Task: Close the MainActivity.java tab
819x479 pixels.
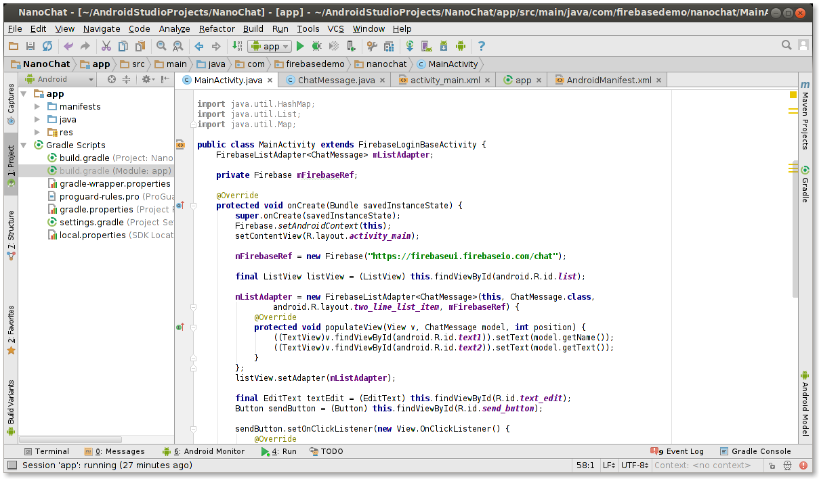Action: (270, 81)
